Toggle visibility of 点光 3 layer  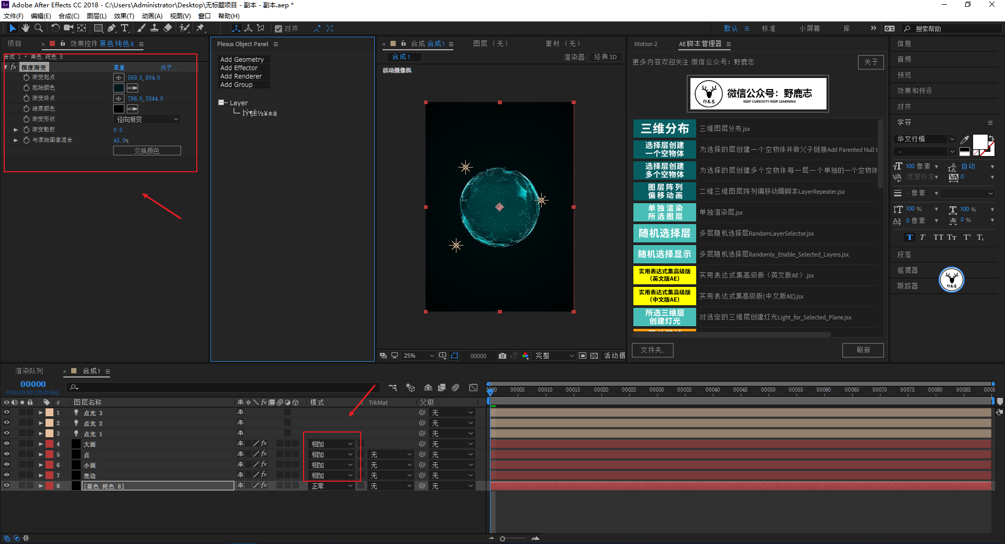7,413
